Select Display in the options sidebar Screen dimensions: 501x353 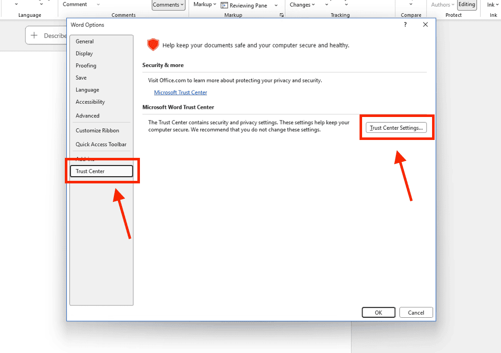84,54
